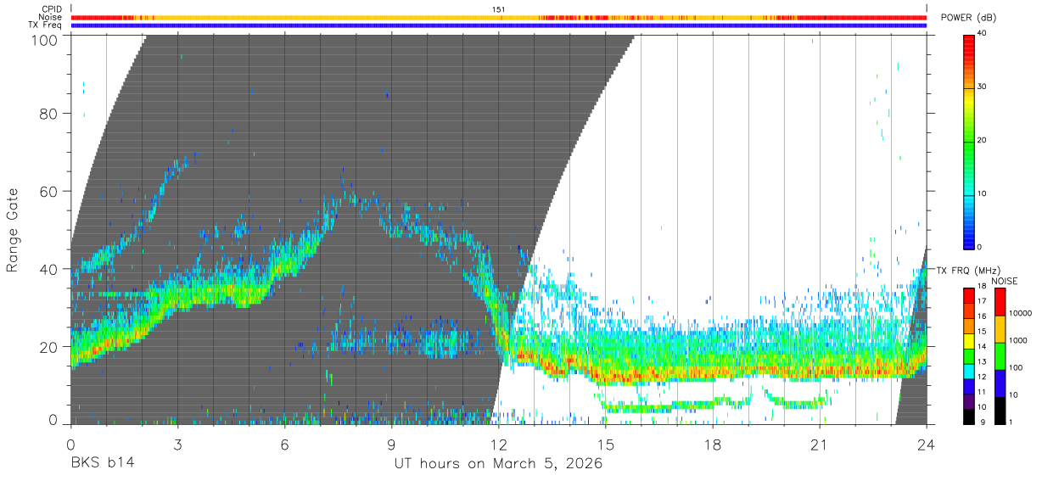Click the 16 label on TX FRQ scale
The height and width of the screenshot is (481, 1042).
pyautogui.click(x=982, y=316)
